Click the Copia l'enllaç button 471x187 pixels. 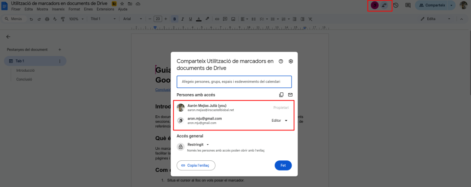point(196,165)
